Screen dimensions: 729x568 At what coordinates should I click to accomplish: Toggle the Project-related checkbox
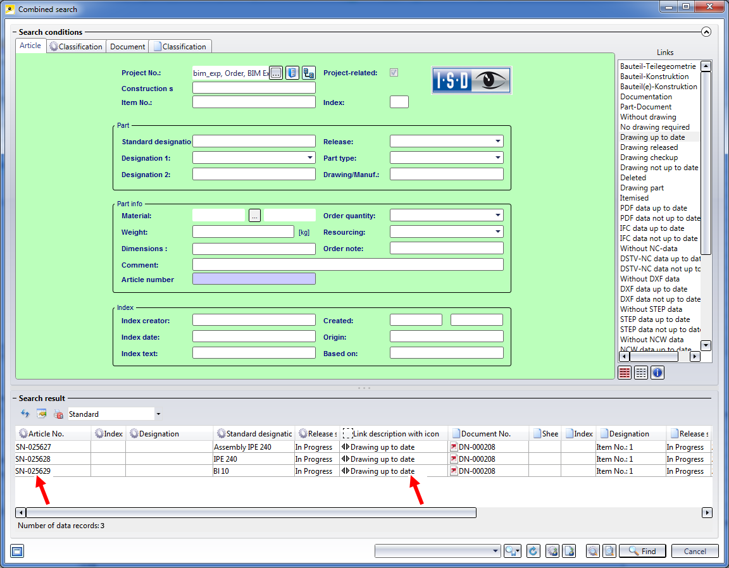pyautogui.click(x=394, y=73)
